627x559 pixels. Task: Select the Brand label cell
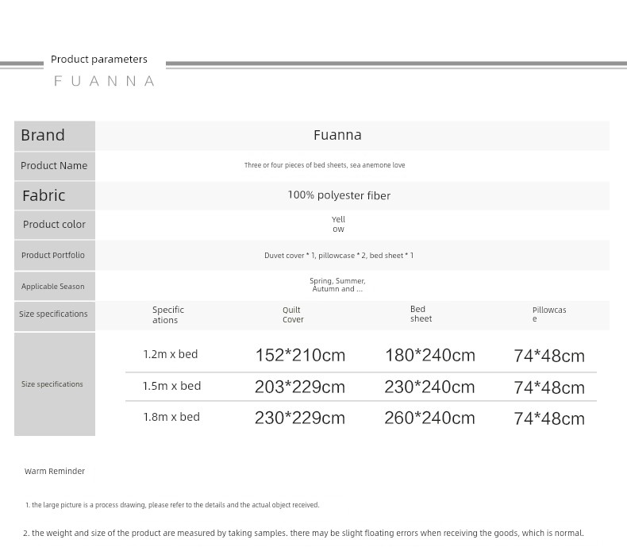click(54, 135)
